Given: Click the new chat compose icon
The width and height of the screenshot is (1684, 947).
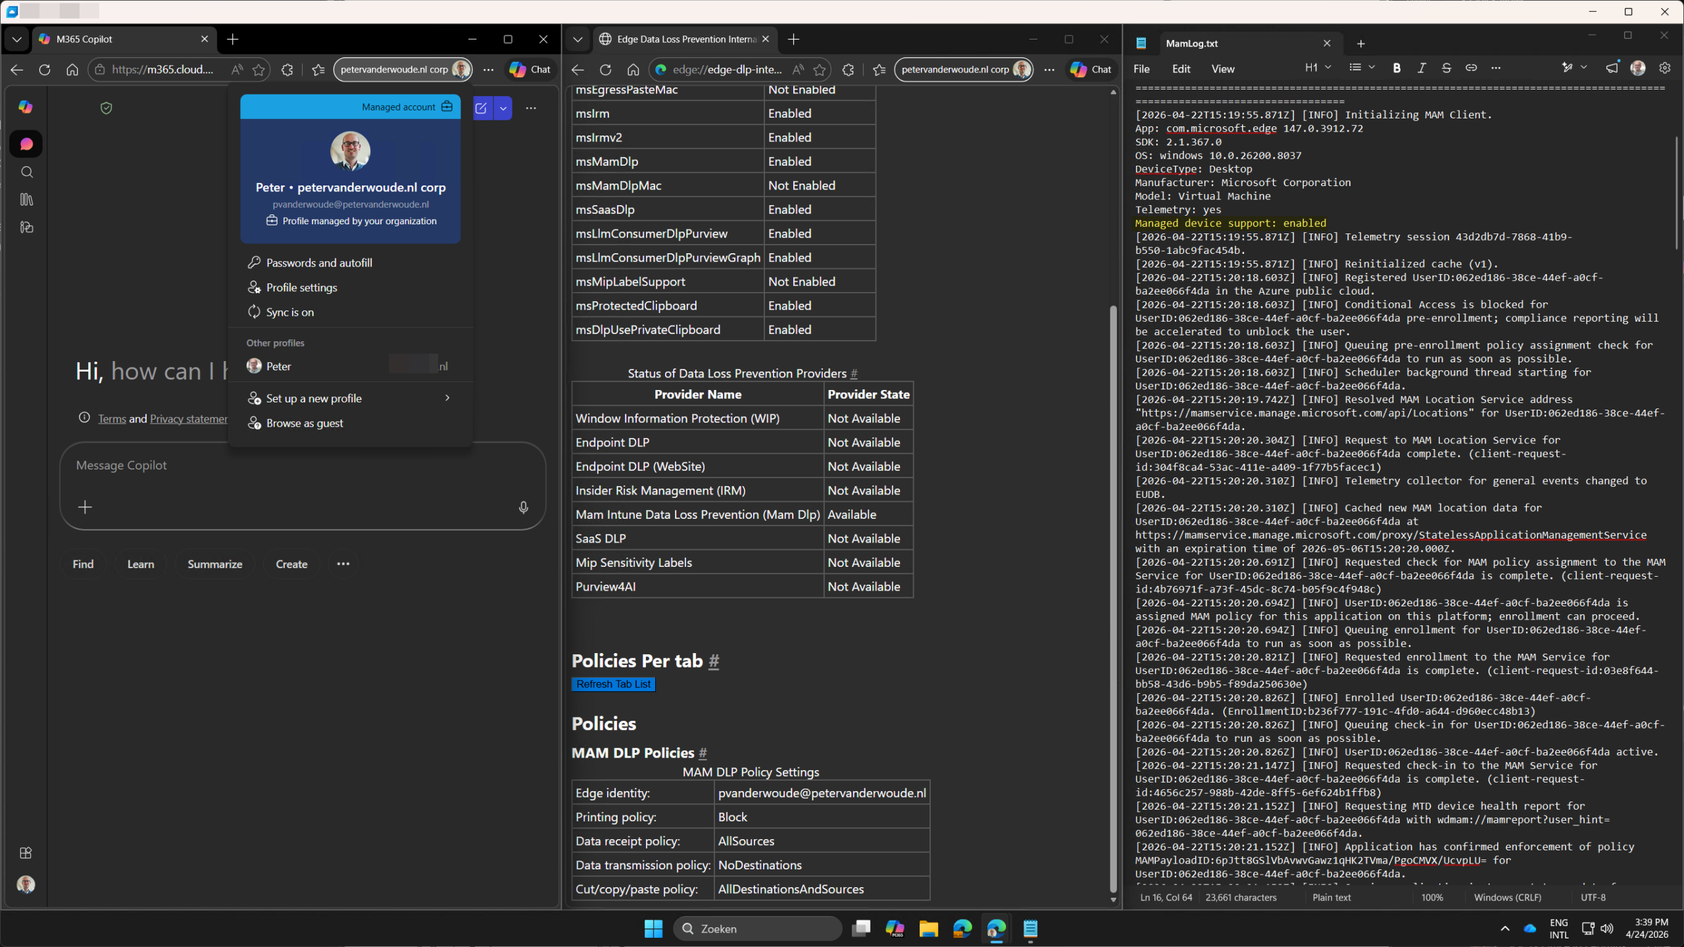Looking at the screenshot, I should 481,108.
